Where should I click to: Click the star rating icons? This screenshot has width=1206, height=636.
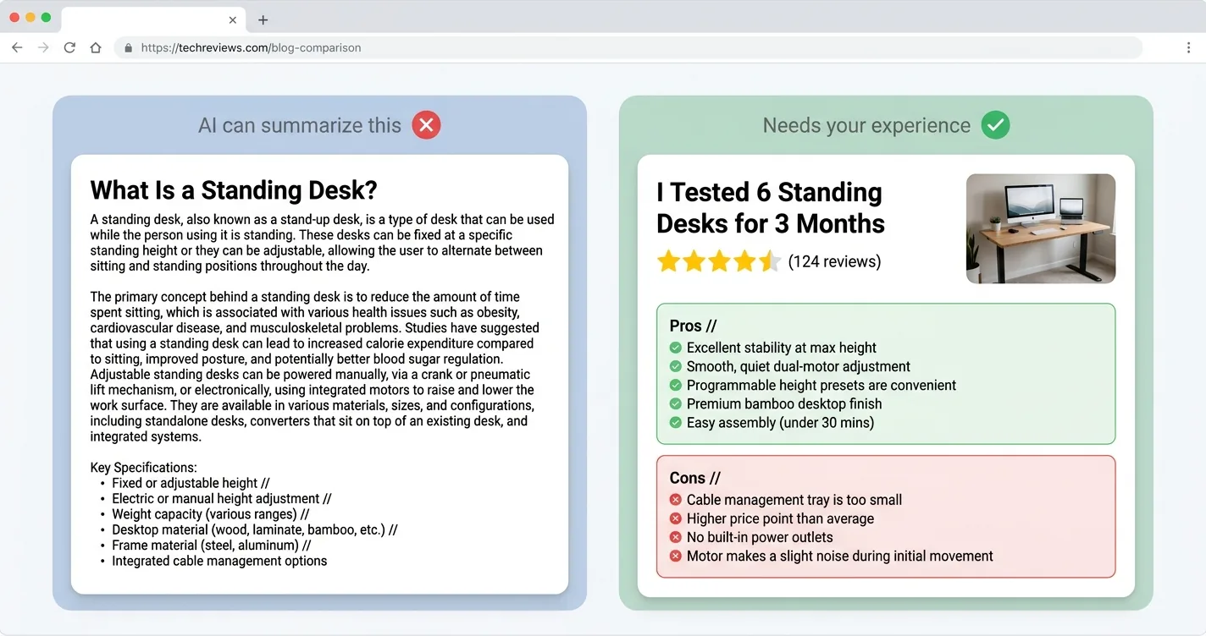click(x=718, y=261)
